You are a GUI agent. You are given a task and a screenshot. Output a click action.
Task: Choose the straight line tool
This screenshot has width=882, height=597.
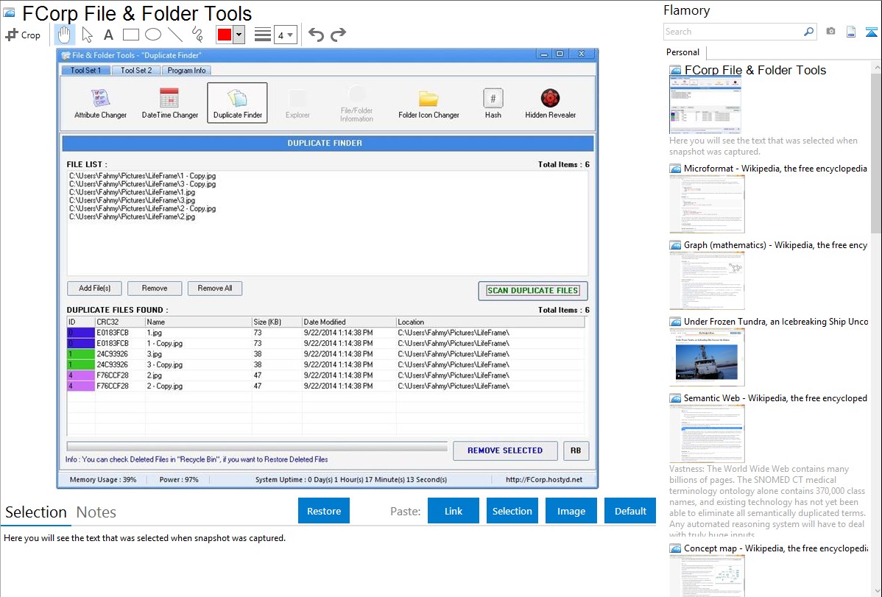coord(175,35)
